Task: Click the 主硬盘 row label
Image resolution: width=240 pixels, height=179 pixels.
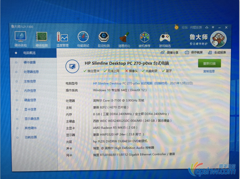Action: [x=70, y=122]
